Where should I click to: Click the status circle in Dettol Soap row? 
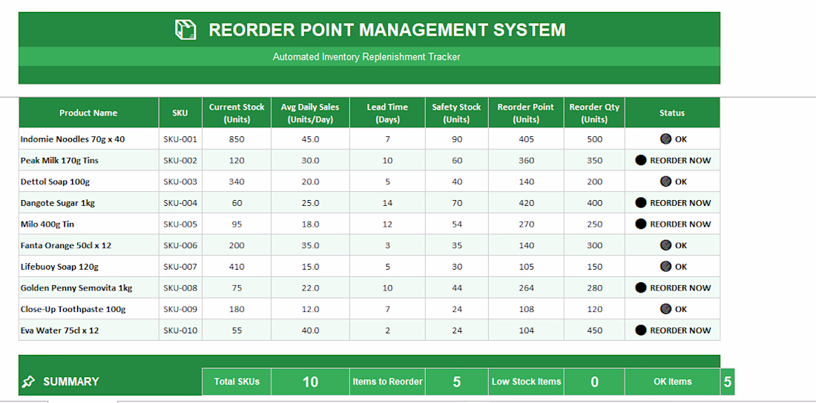click(665, 181)
